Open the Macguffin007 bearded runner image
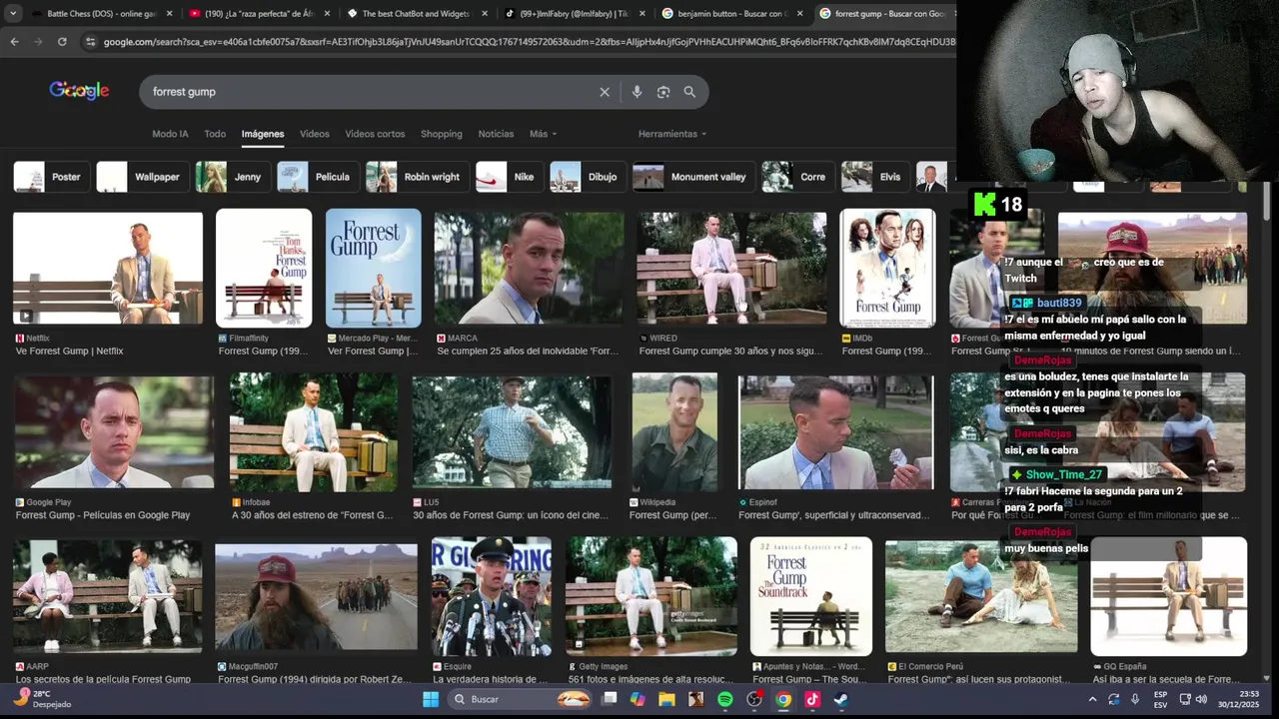The height and width of the screenshot is (719, 1279). click(316, 597)
